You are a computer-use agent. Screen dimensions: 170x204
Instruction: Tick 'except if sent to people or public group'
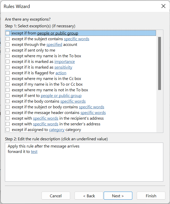pyautogui.click(x=7, y=96)
